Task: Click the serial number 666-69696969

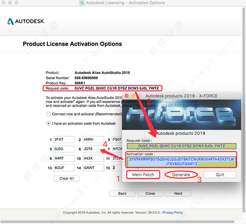Action: tap(86, 78)
